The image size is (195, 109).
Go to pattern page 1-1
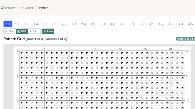click(x=8, y=24)
